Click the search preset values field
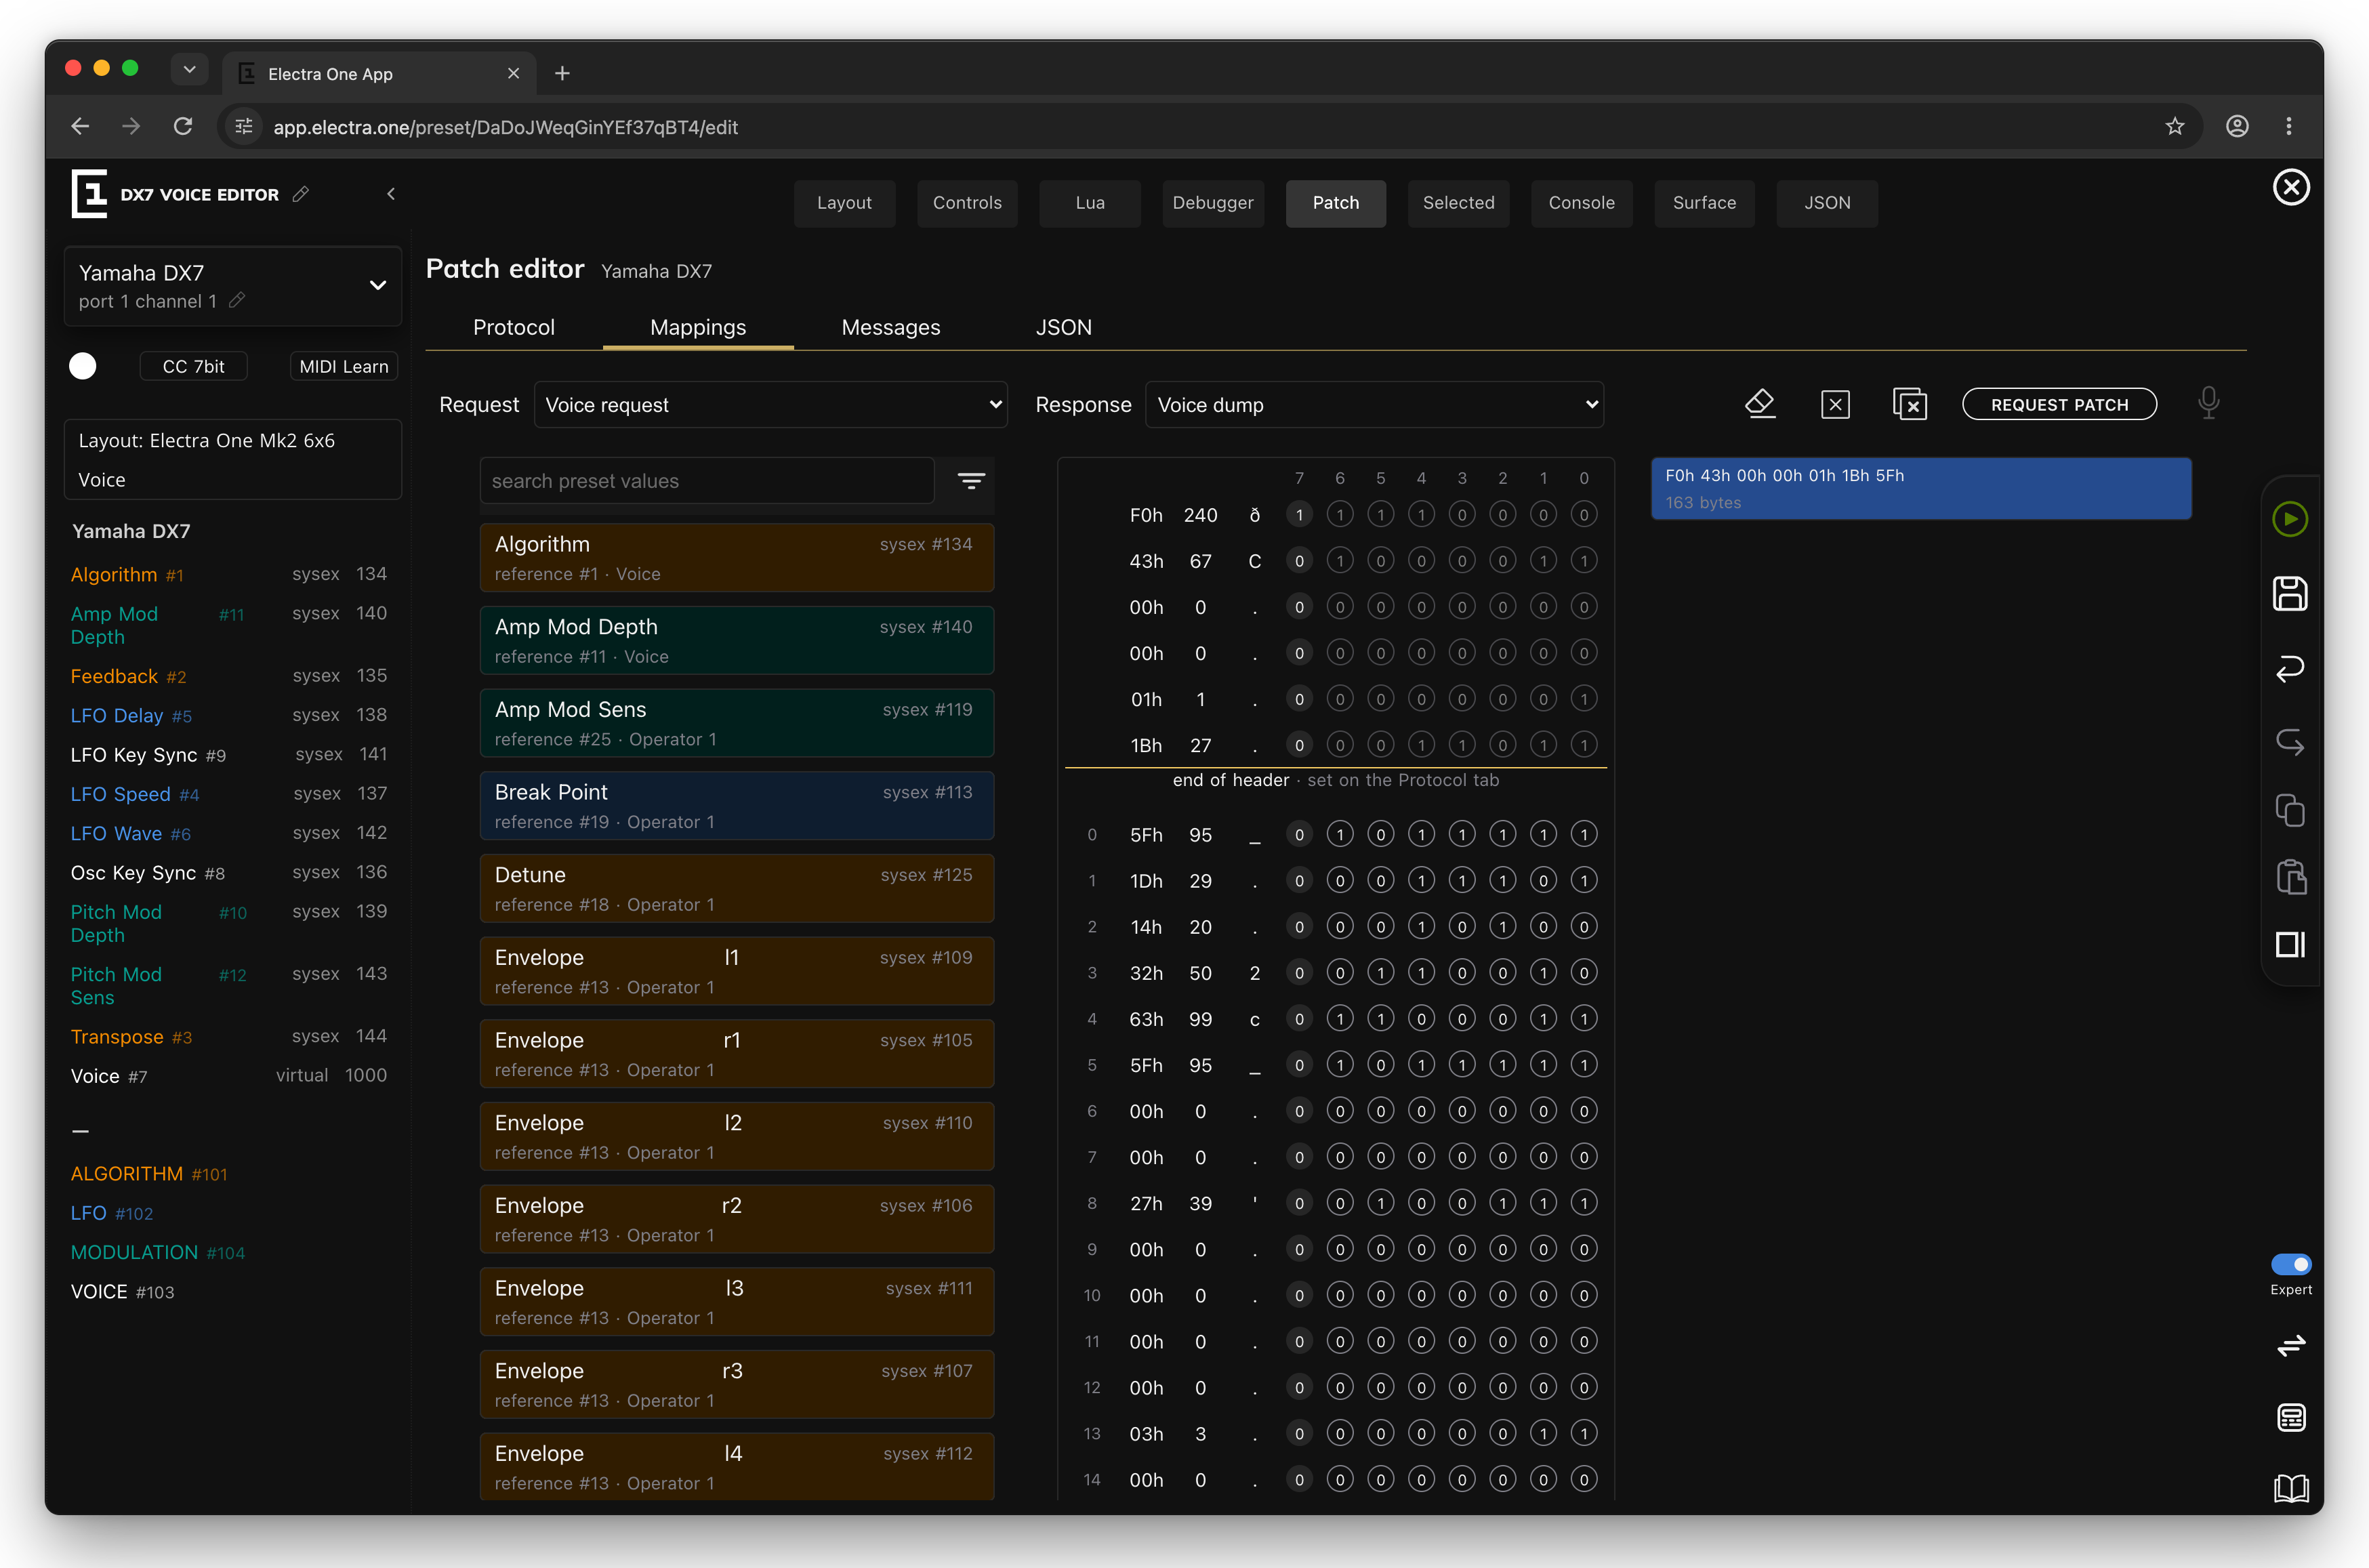This screenshot has height=1568, width=2369. [x=707, y=481]
